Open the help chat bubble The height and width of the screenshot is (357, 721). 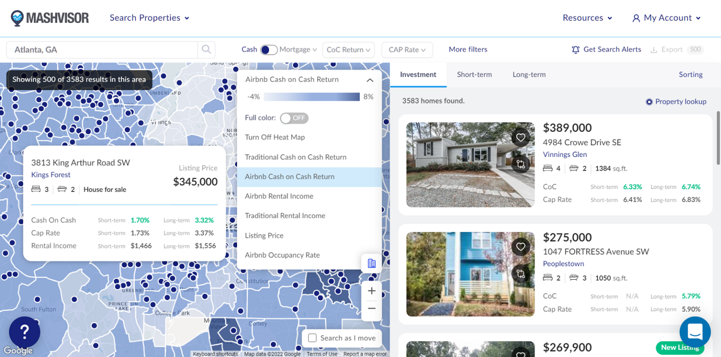[695, 332]
